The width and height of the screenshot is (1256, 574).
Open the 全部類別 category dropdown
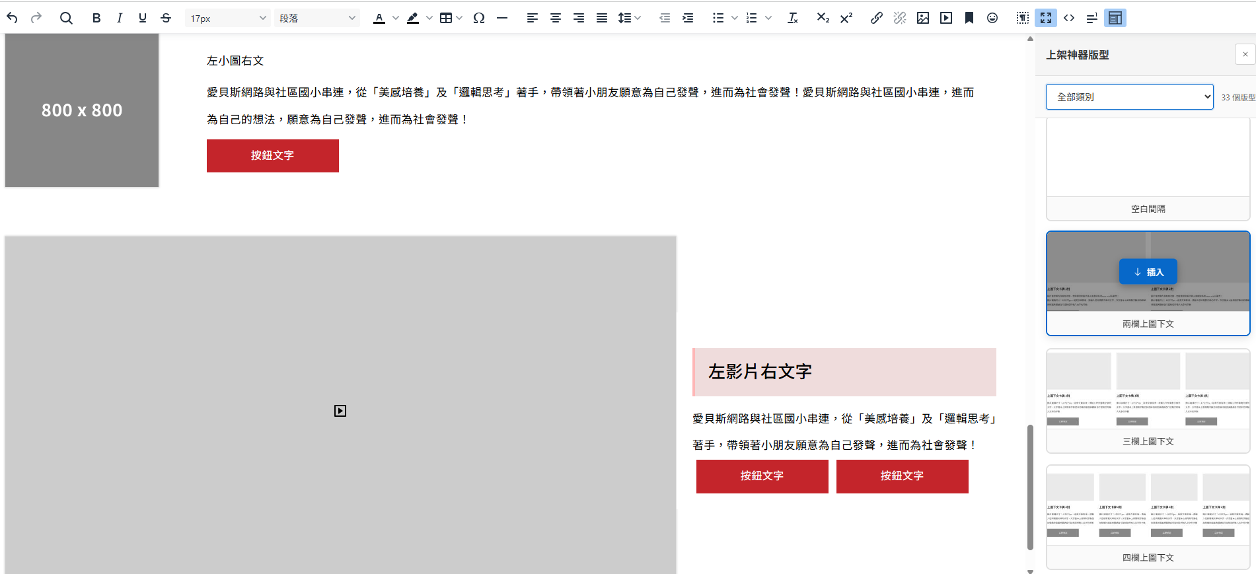tap(1130, 96)
